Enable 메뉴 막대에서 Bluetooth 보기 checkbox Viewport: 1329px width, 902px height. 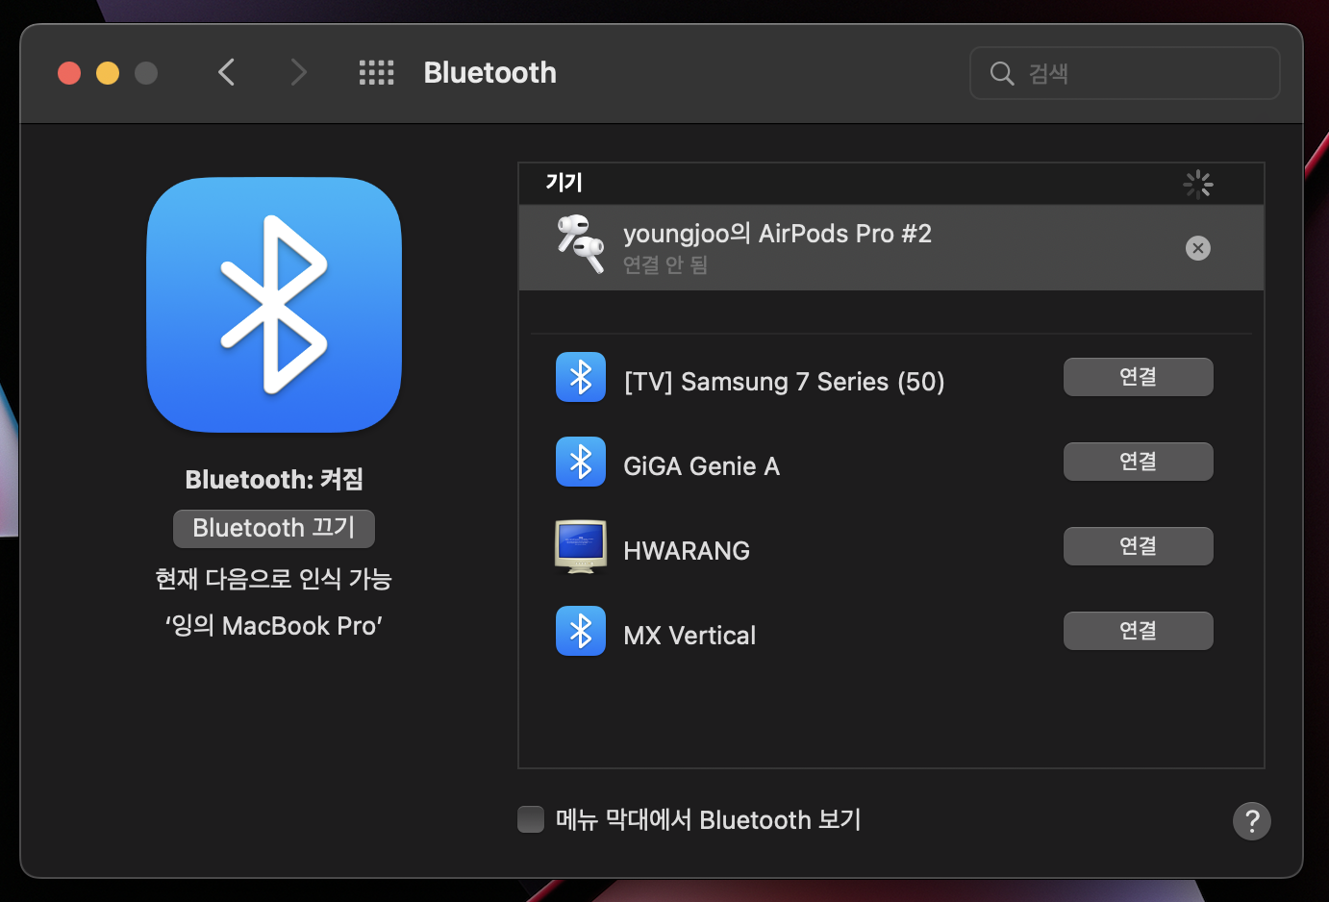tap(531, 819)
